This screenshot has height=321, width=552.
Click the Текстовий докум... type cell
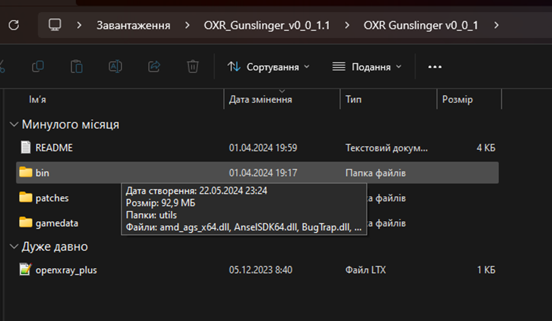(387, 147)
